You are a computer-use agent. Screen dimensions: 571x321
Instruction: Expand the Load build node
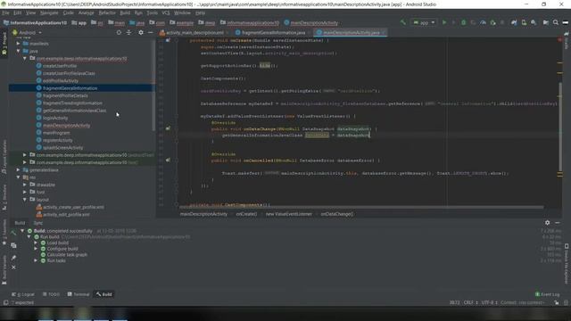coord(36,243)
